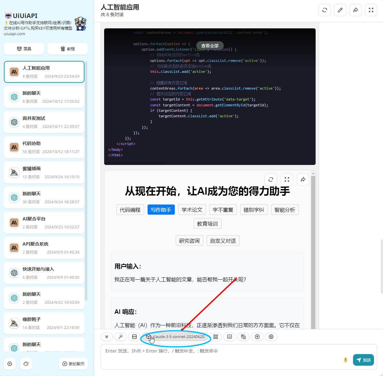Open the 面具 masks button
The image size is (383, 376).
(x=24, y=49)
